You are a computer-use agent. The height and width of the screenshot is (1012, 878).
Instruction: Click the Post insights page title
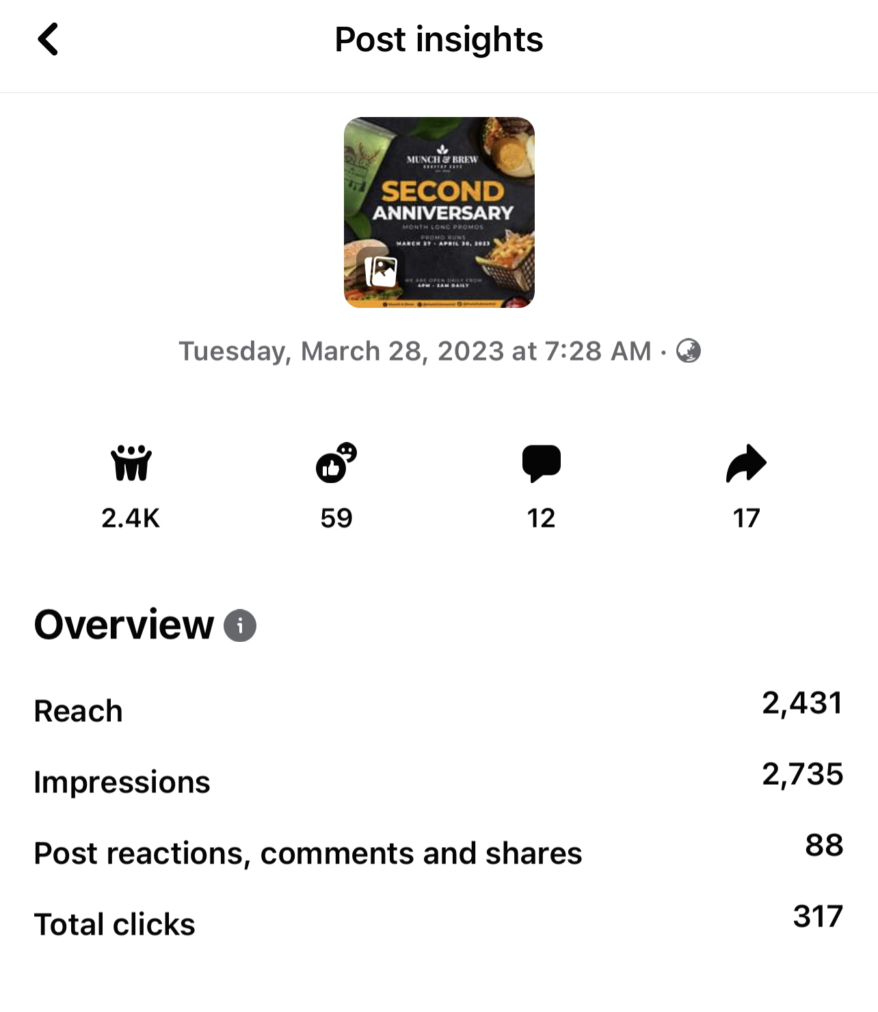tap(439, 39)
